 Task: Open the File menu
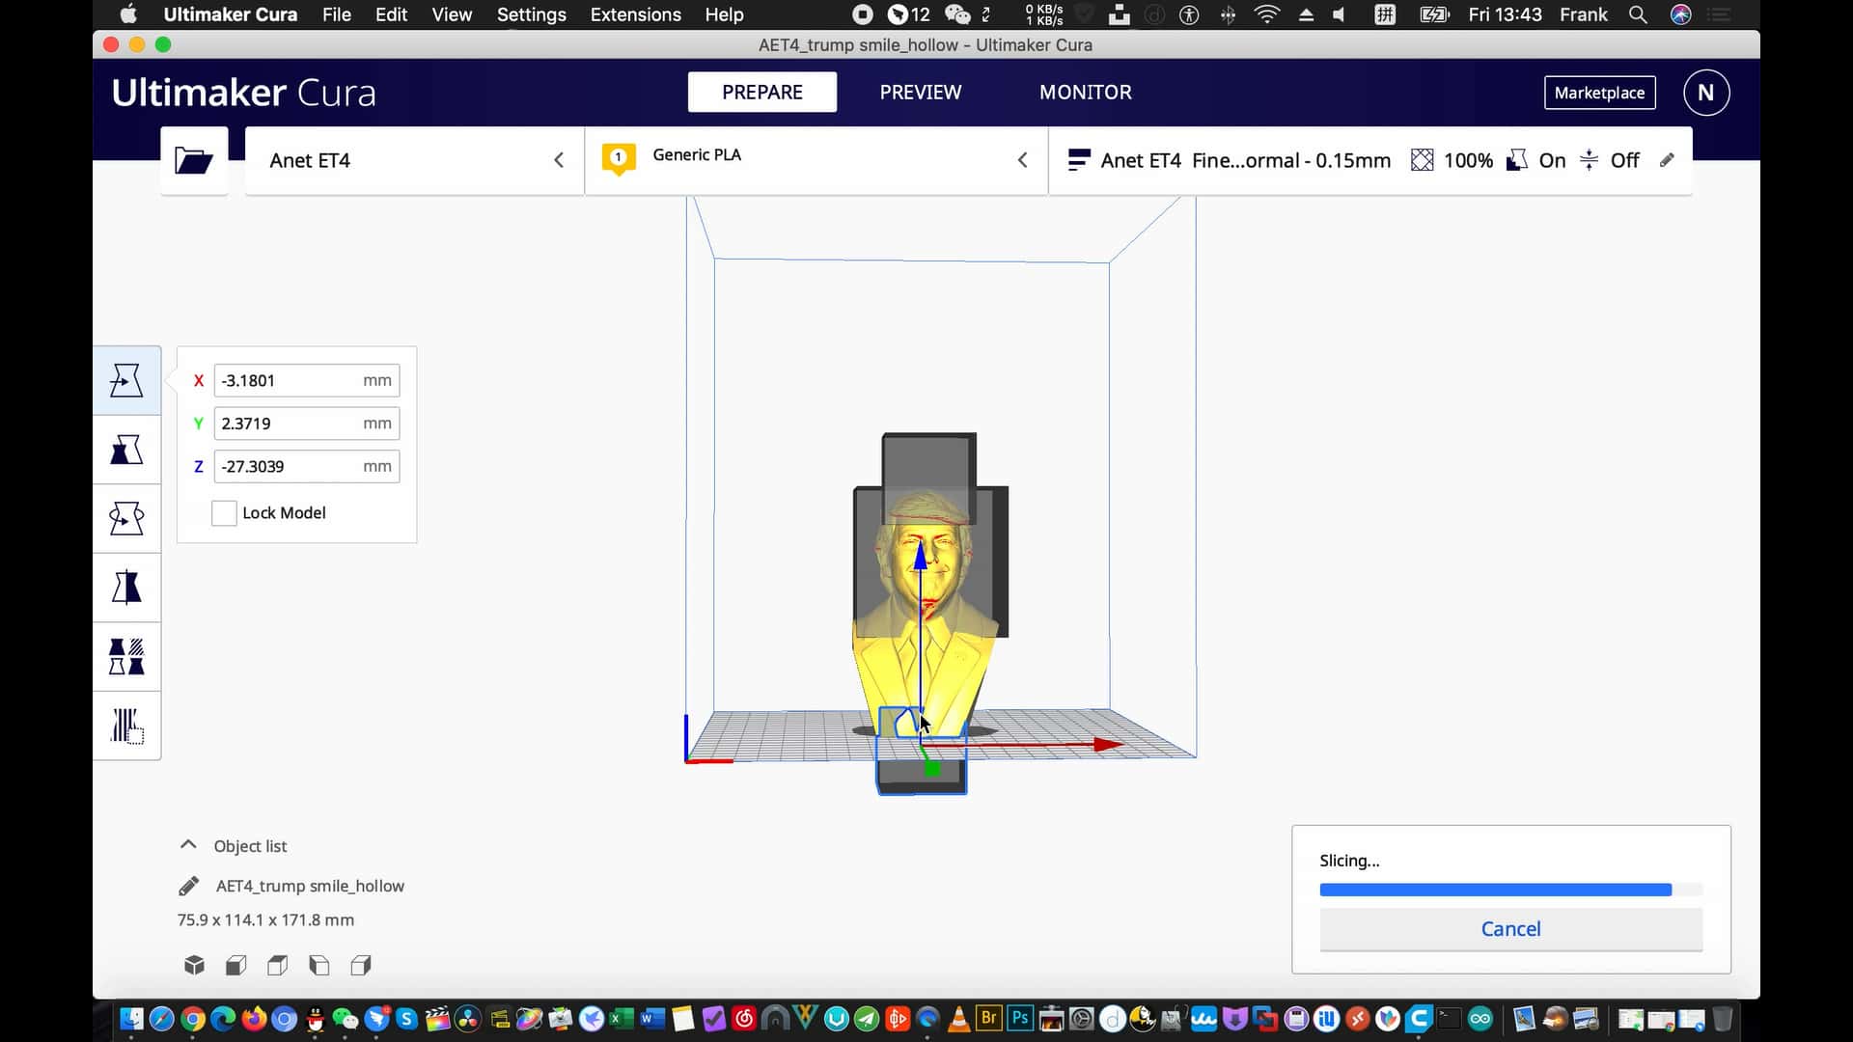tap(336, 14)
